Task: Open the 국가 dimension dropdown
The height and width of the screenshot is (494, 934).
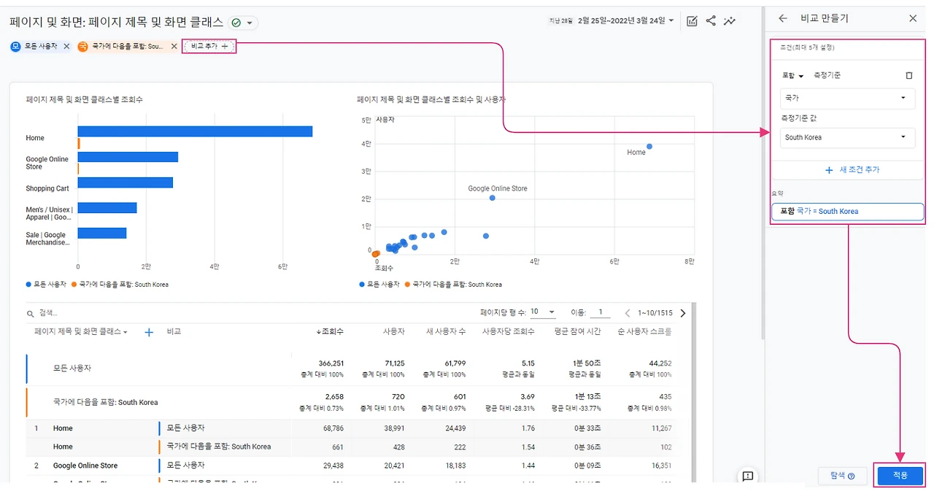Action: pyautogui.click(x=847, y=98)
